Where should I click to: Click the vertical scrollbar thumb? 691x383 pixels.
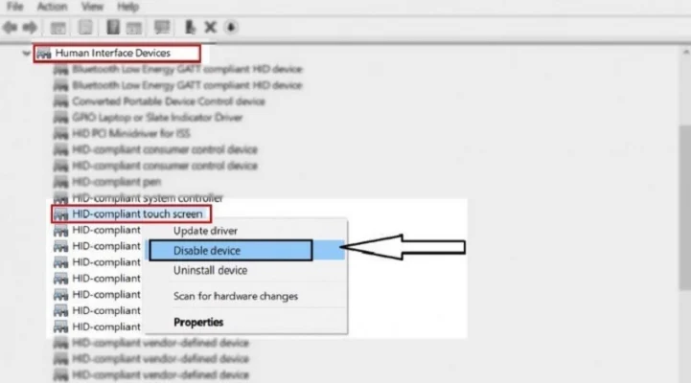685,207
